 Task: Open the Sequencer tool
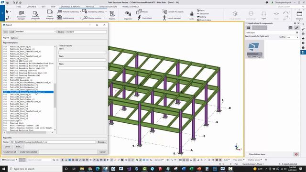203,14
